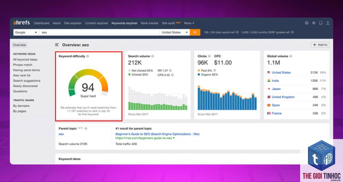Open the Japan country link
This screenshot has height=182, width=343.
(x=276, y=89)
